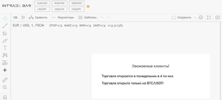Click the МАКС н/д high value
222x100 pixels.
[71, 25]
